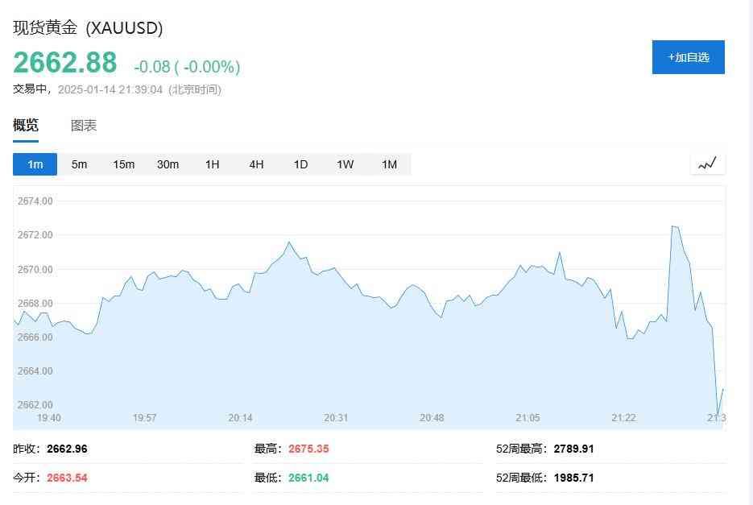Click the line chart type icon
Screen dimensions: 753x505
(x=707, y=164)
